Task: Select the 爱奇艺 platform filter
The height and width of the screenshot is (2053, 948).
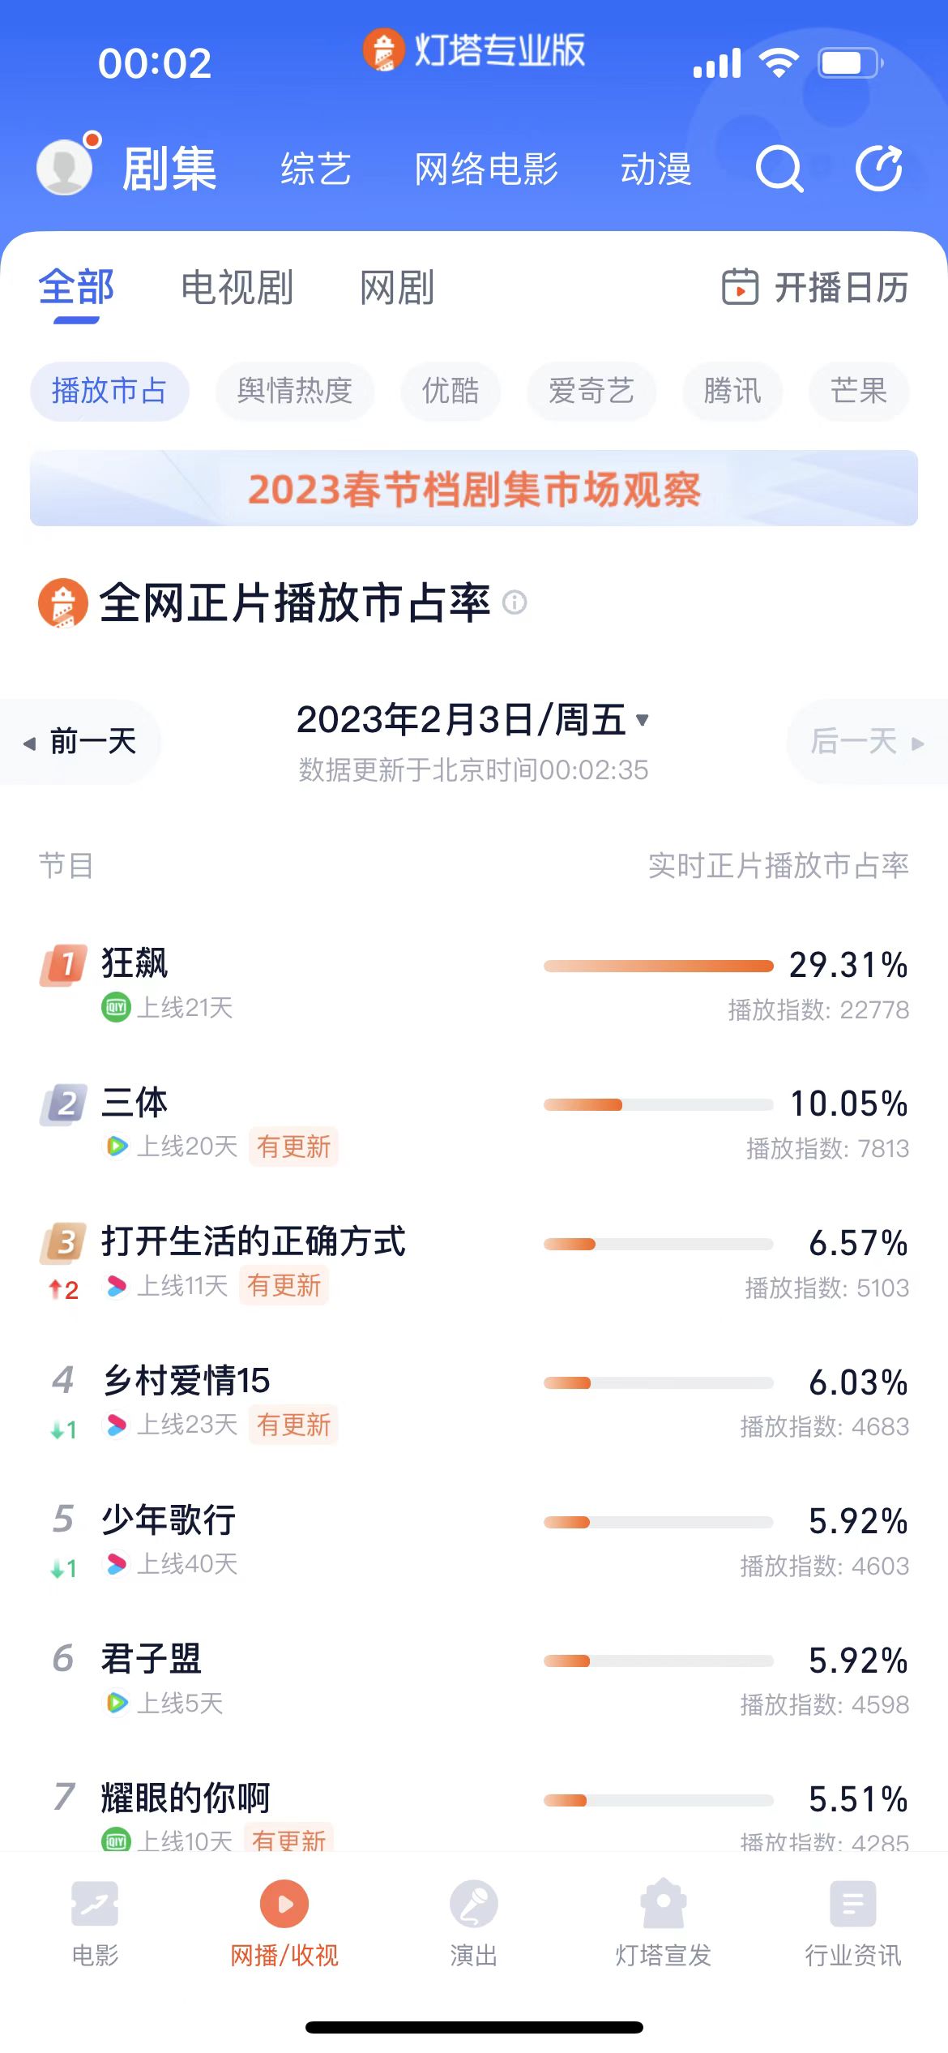Action: pos(591,391)
